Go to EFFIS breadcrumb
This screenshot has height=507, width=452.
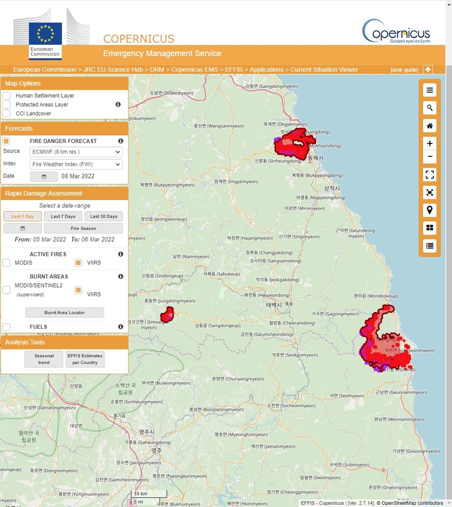[234, 69]
